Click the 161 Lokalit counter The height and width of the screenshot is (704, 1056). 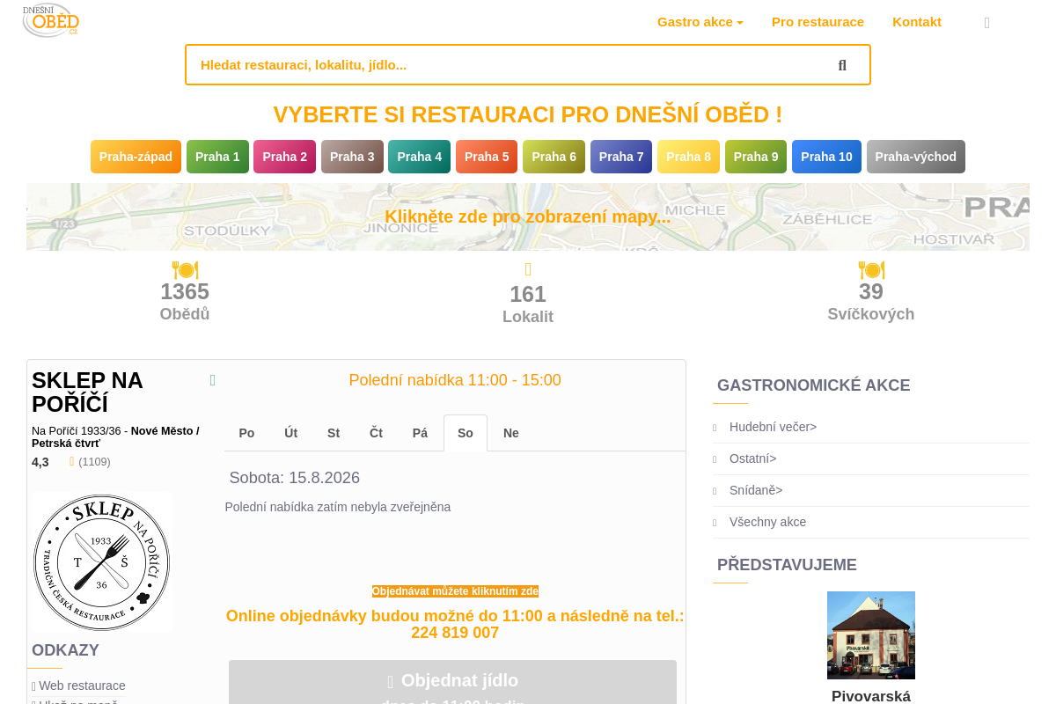(528, 304)
